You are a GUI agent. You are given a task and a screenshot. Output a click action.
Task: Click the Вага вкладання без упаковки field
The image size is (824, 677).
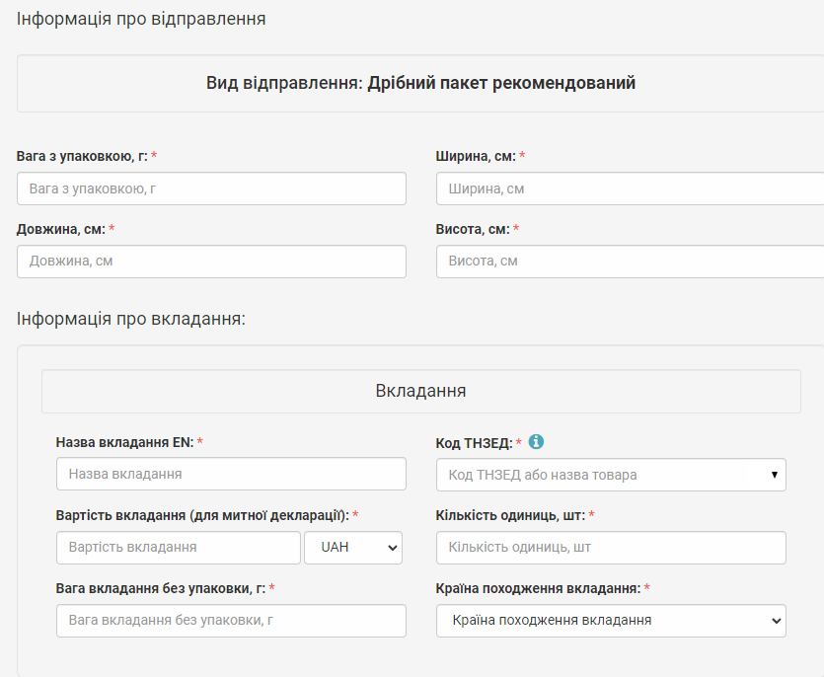[x=231, y=621]
